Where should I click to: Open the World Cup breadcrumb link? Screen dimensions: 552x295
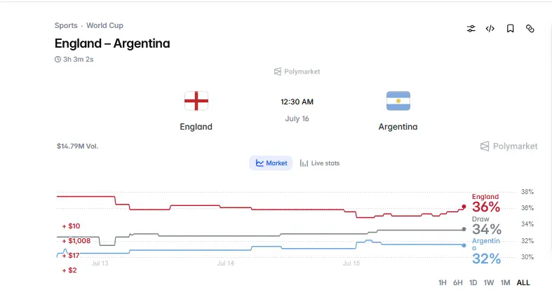click(x=105, y=26)
